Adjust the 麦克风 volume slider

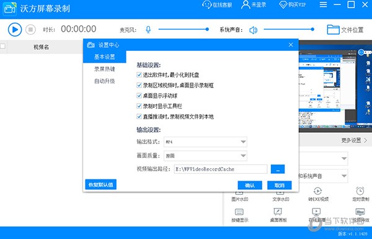[184, 29]
